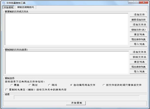Click 添加文件夹 for destination folders
Viewport: 150px width, 109px height.
pyautogui.click(x=138, y=52)
